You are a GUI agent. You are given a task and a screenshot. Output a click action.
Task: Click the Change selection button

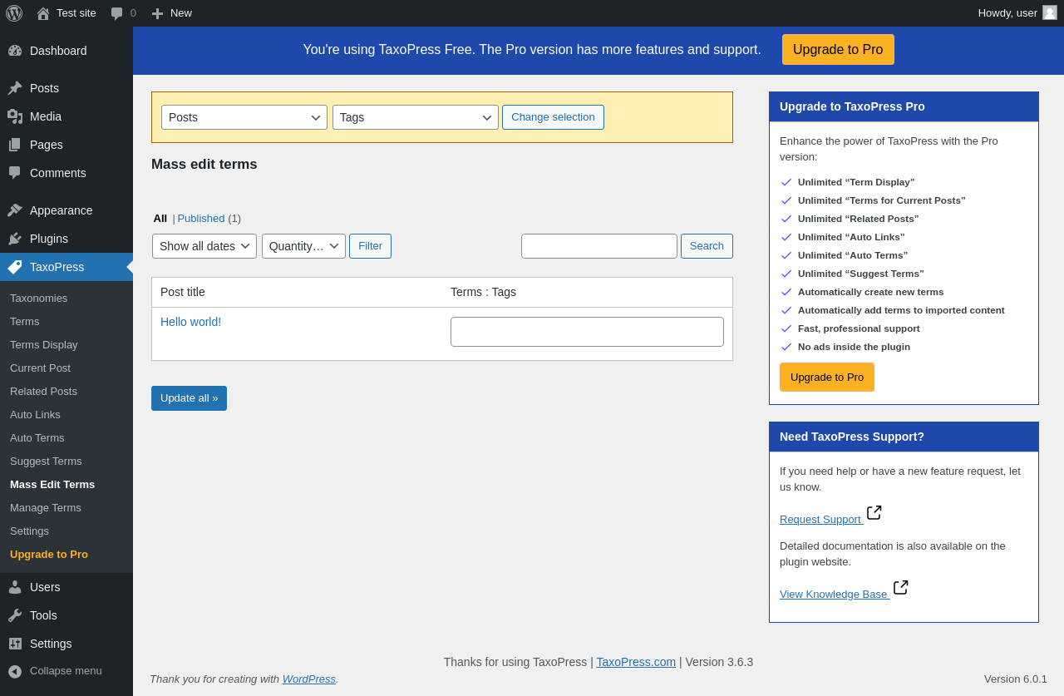pos(553,117)
